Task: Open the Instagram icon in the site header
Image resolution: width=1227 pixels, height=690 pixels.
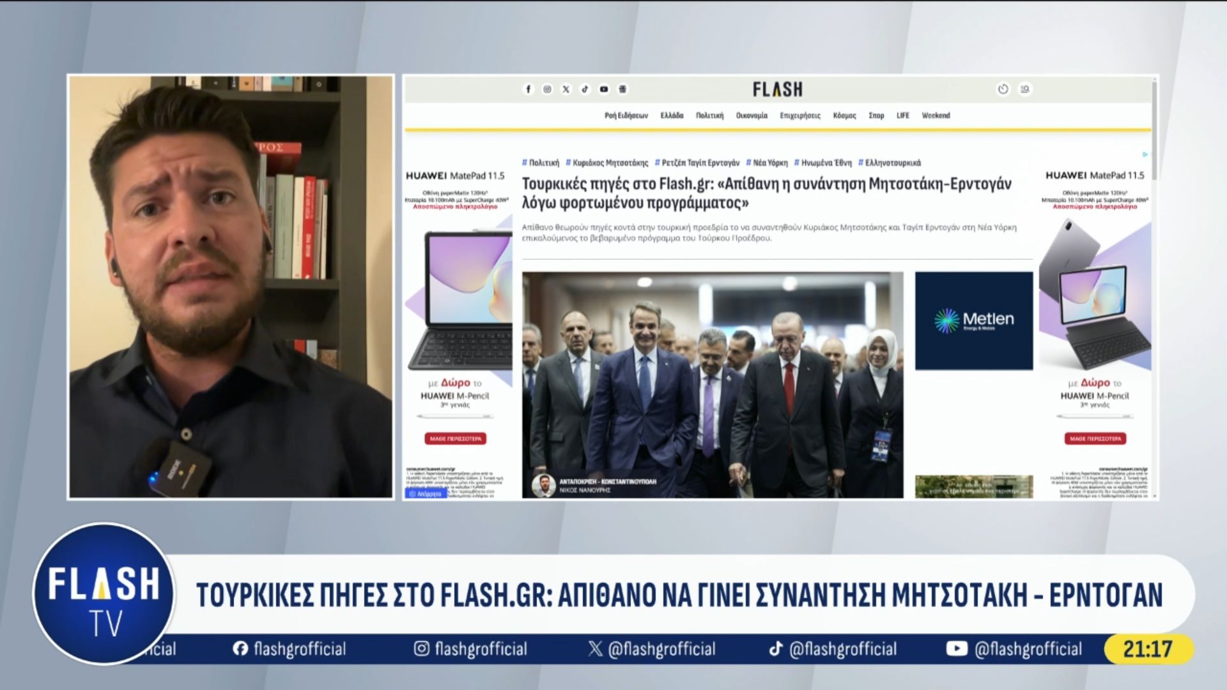Action: point(547,89)
